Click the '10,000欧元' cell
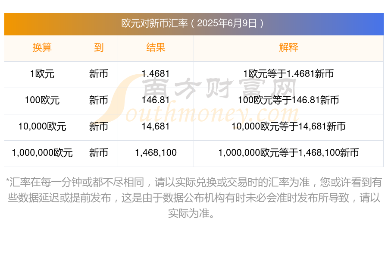 (42, 126)
